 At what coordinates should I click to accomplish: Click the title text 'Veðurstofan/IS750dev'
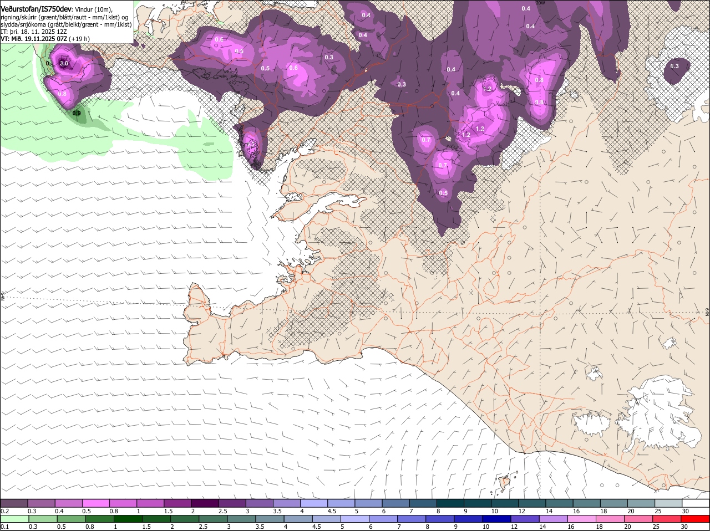pyautogui.click(x=36, y=9)
